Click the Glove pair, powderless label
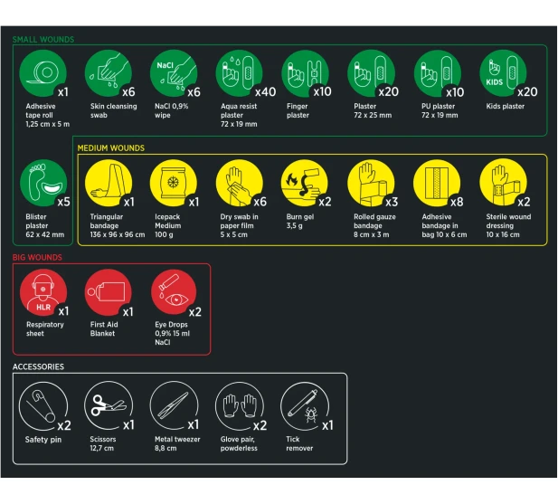The width and height of the screenshot is (558, 504). coord(239,443)
